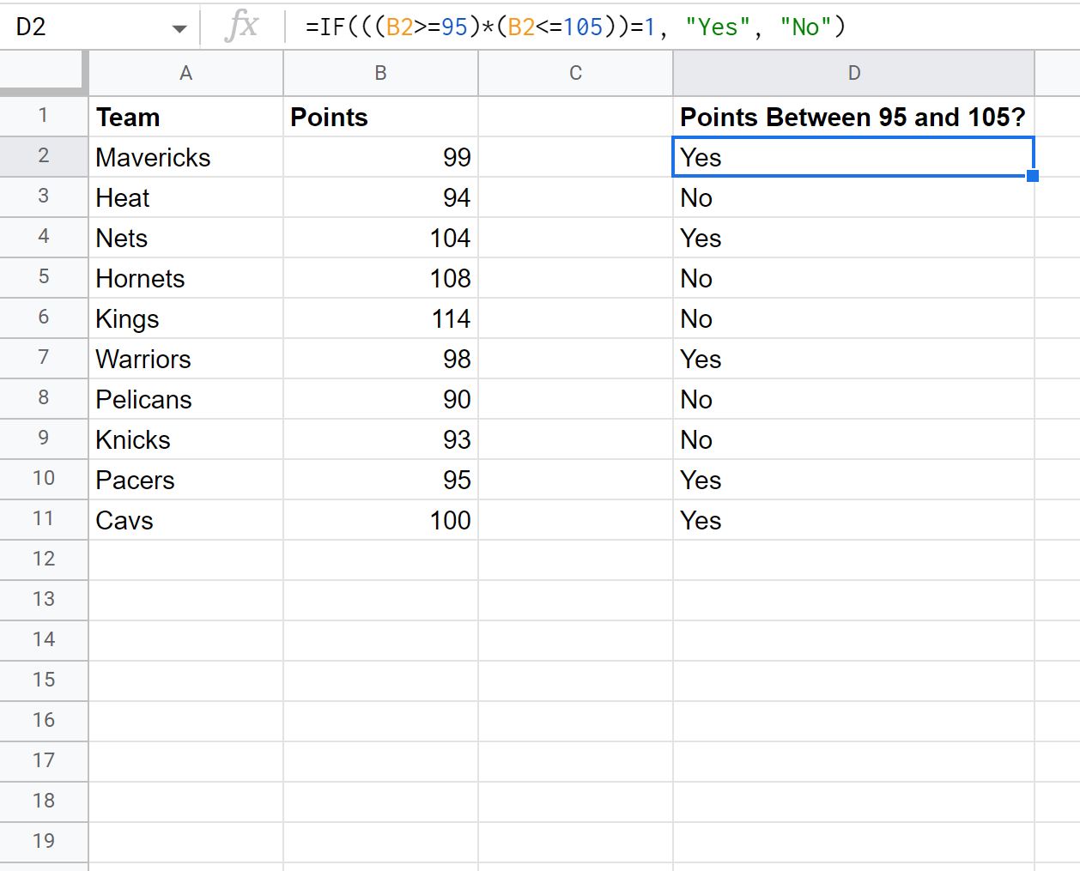Select the cell with value 114
The image size is (1080, 871).
coord(380,318)
